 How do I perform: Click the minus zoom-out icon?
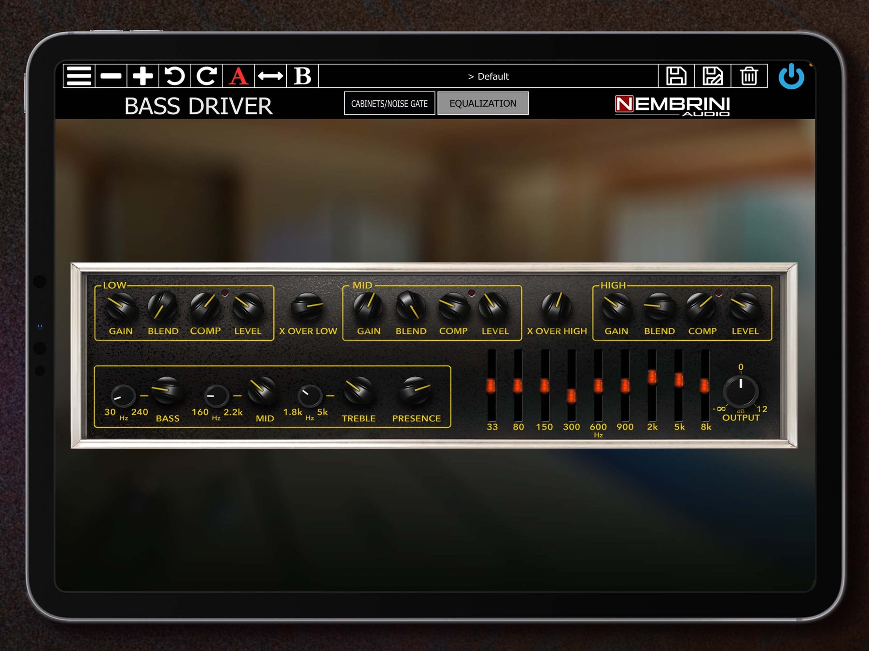point(111,76)
